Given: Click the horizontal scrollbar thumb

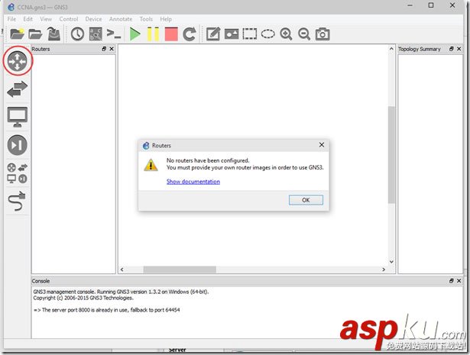Looking at the screenshot, I should [x=180, y=269].
